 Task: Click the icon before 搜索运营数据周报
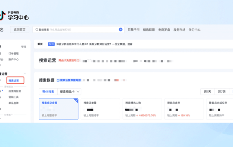coord(58,80)
